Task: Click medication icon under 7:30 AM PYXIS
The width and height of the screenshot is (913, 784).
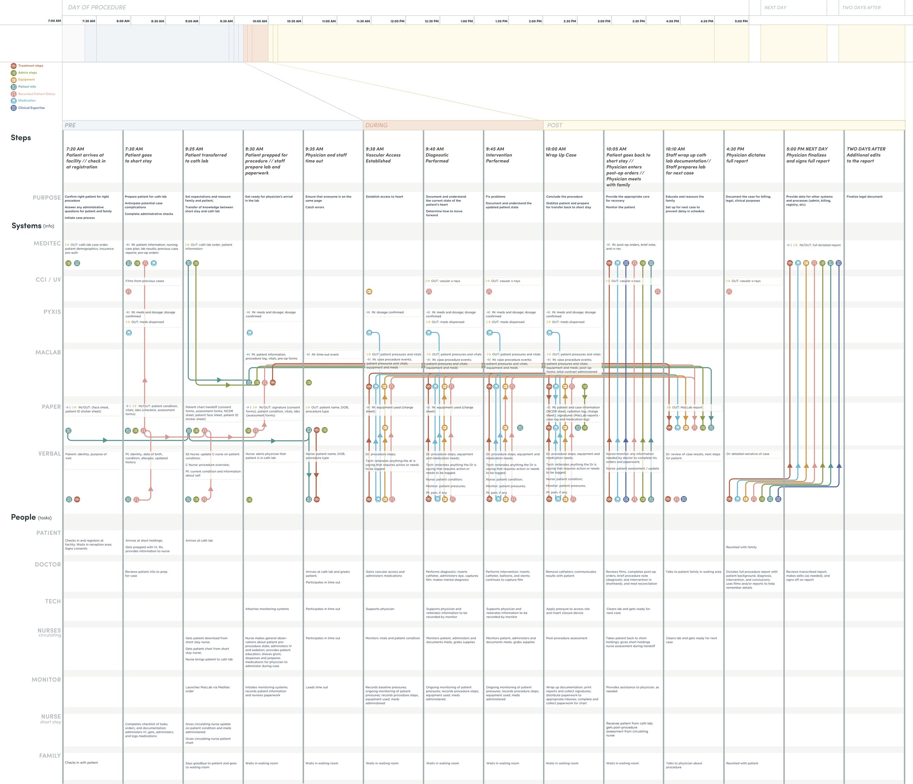Action: tap(129, 333)
